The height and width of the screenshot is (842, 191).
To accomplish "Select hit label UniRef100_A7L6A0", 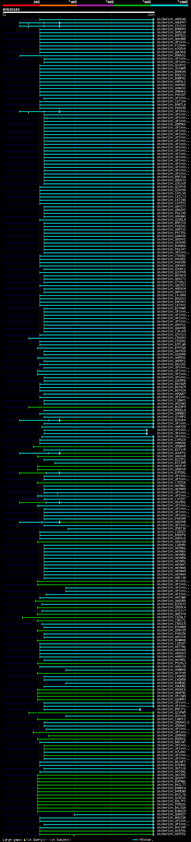I will coord(171,752).
